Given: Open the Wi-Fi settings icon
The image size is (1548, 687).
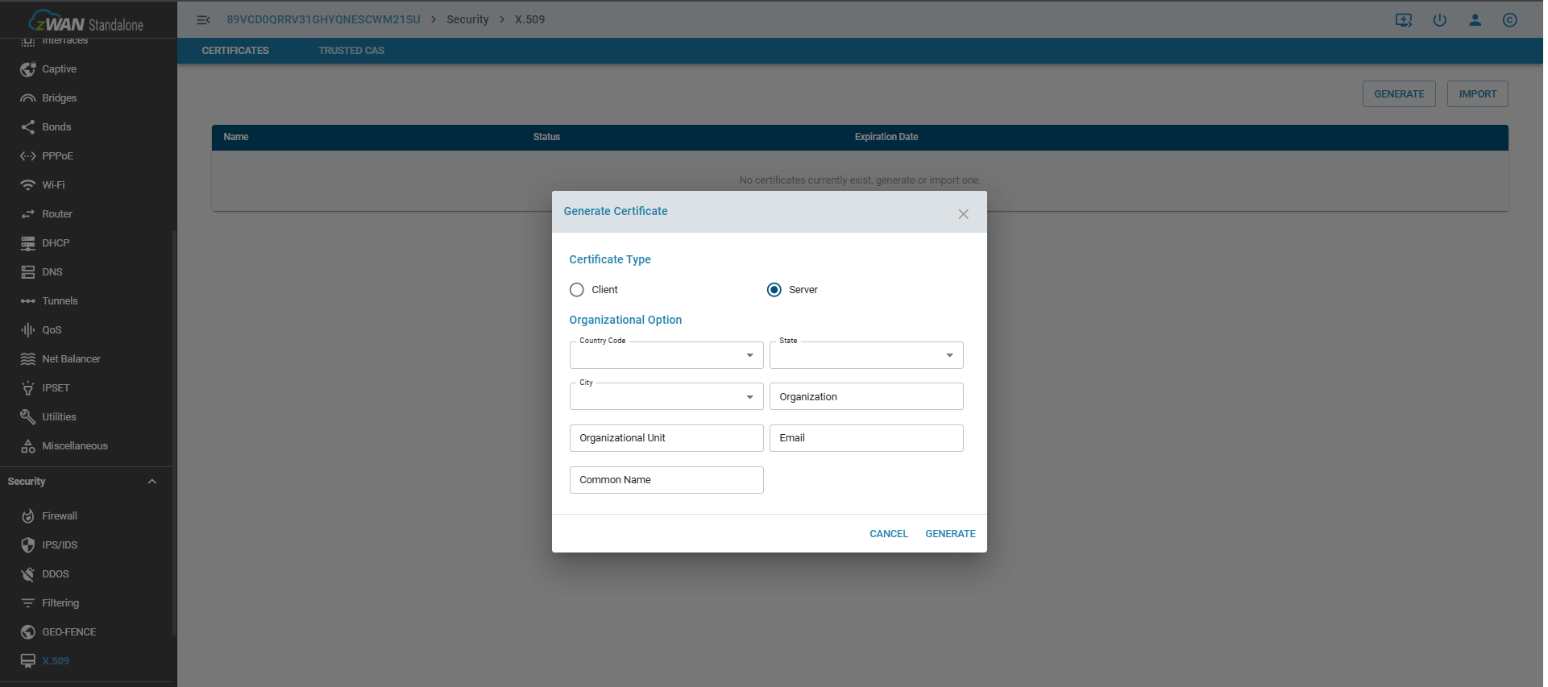Looking at the screenshot, I should click(x=28, y=185).
